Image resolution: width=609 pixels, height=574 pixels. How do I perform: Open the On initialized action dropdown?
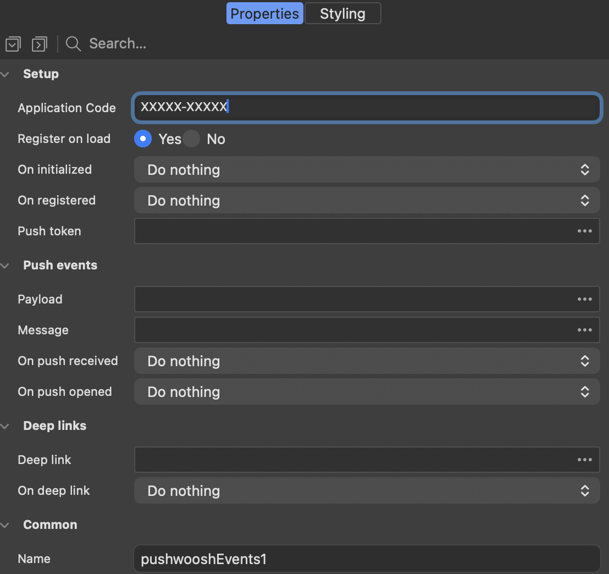[x=367, y=169]
